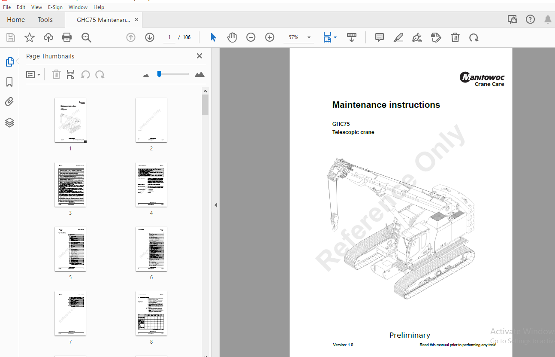Select page 1 thumbnail
Viewport: 555px width, 357px height.
pyautogui.click(x=70, y=120)
